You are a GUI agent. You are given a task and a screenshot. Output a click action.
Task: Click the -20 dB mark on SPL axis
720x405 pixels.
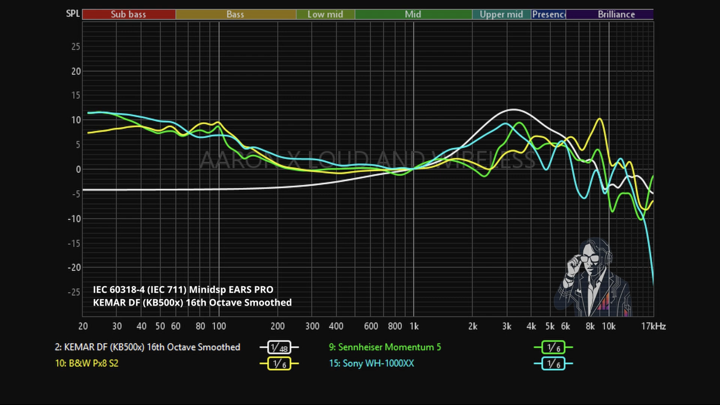tap(74, 268)
